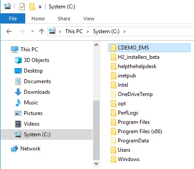This screenshot has width=194, height=169.
Task: Click the navigation pane scroll down arrow
Action: pyautogui.click(x=97, y=164)
